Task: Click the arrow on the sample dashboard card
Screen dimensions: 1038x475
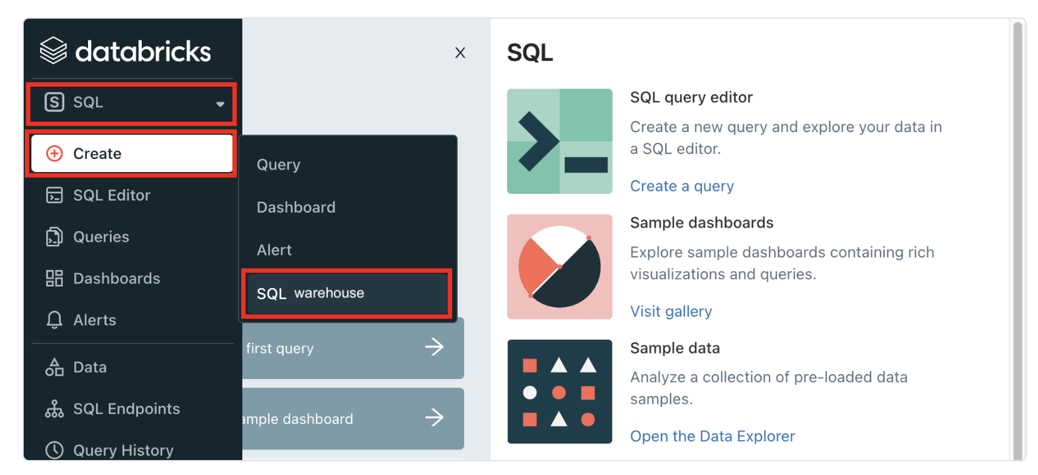Action: point(434,417)
